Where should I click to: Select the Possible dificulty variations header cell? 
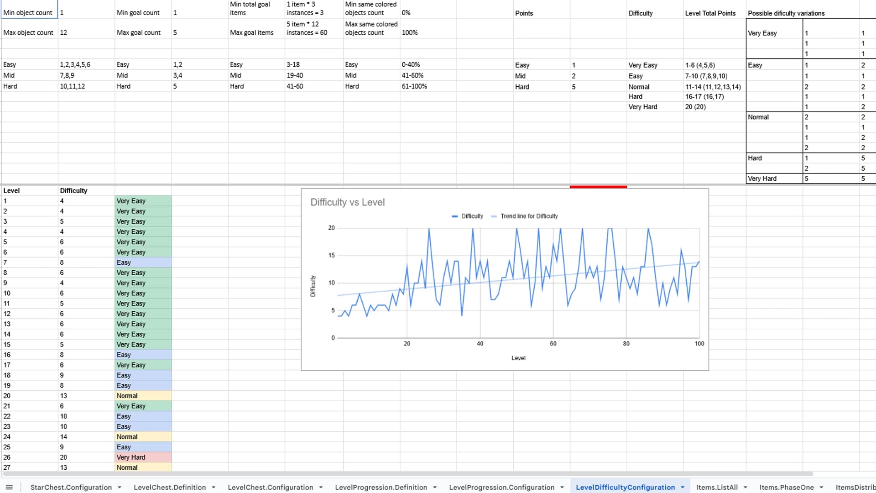[x=786, y=13]
